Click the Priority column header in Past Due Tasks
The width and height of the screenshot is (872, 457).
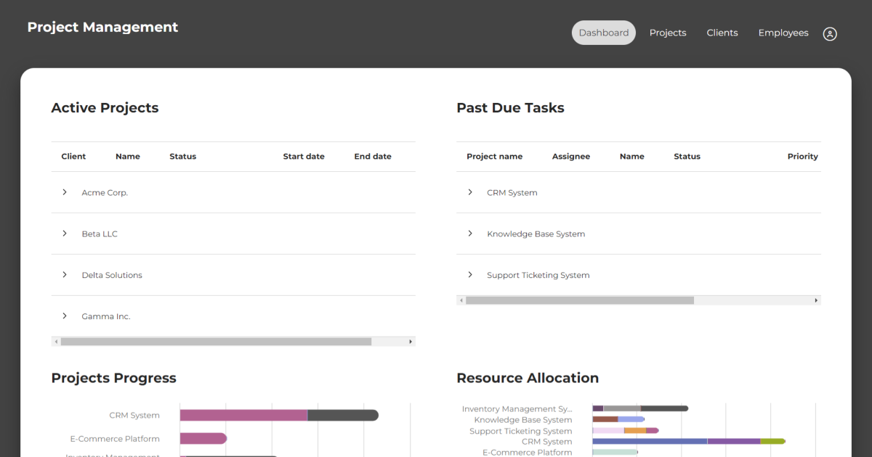(802, 156)
